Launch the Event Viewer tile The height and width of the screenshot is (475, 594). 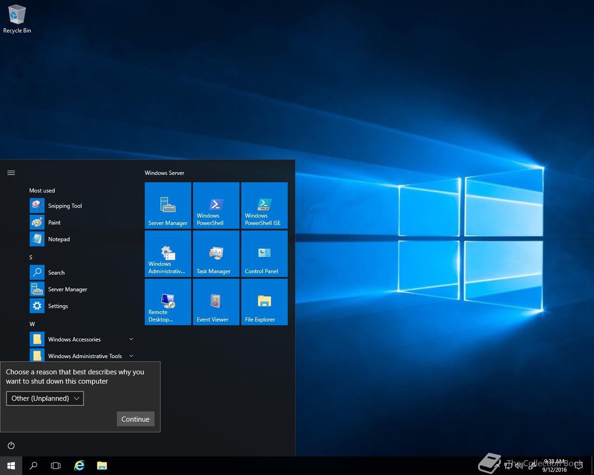point(216,302)
